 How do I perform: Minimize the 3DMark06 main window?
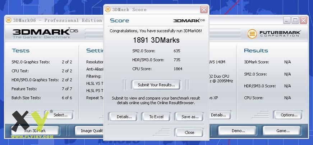(287, 20)
